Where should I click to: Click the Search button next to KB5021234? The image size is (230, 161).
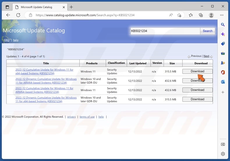coord(208,31)
